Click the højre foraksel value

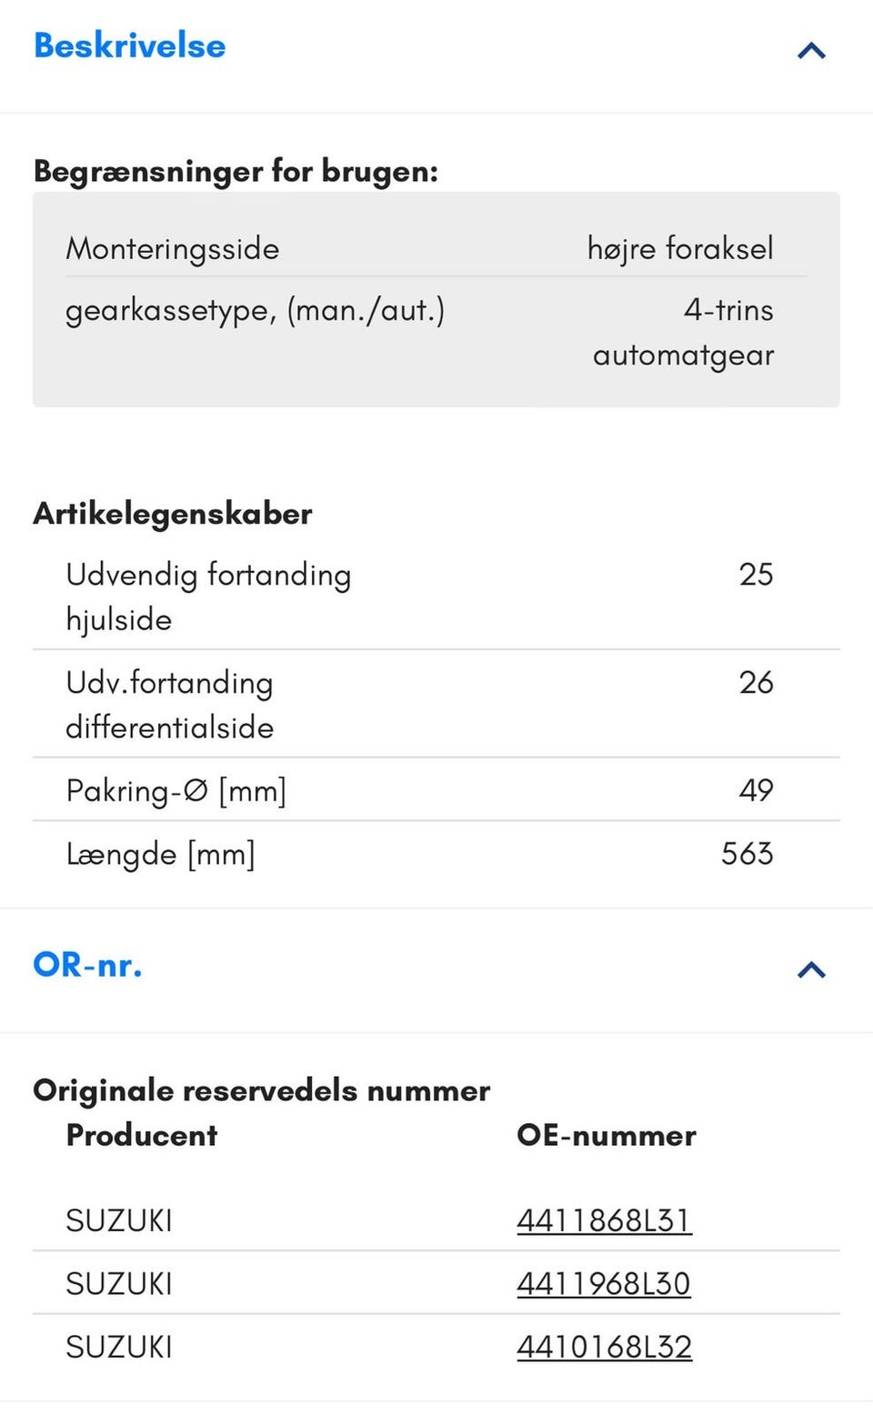680,248
